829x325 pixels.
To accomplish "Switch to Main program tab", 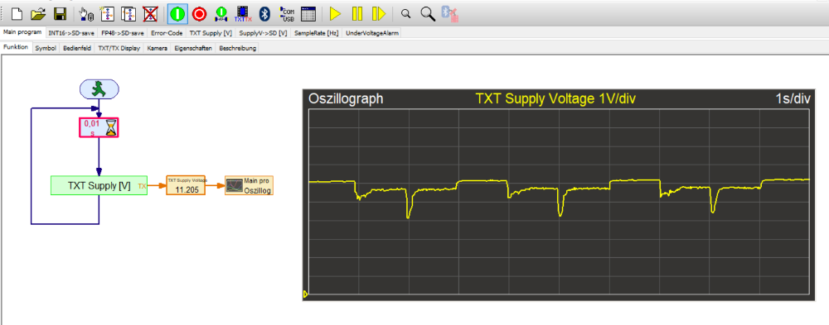I will pos(22,32).
